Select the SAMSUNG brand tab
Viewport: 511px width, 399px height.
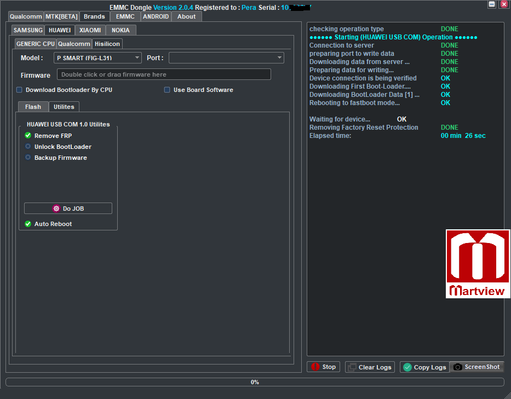[28, 30]
